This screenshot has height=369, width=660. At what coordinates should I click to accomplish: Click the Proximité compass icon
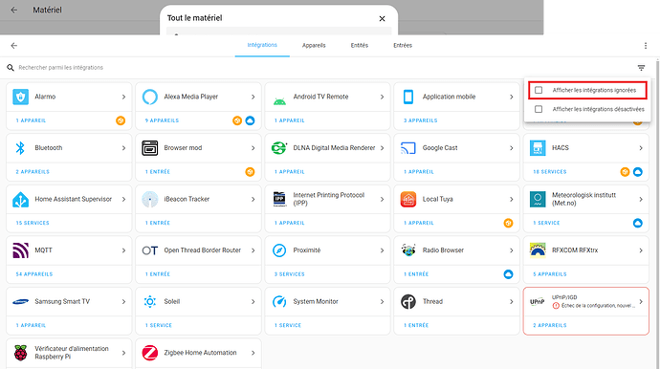[279, 250]
